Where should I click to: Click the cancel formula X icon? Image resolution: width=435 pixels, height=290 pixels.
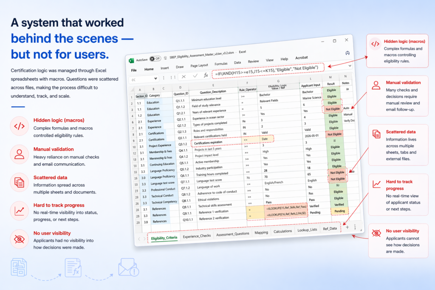pyautogui.click(x=184, y=76)
